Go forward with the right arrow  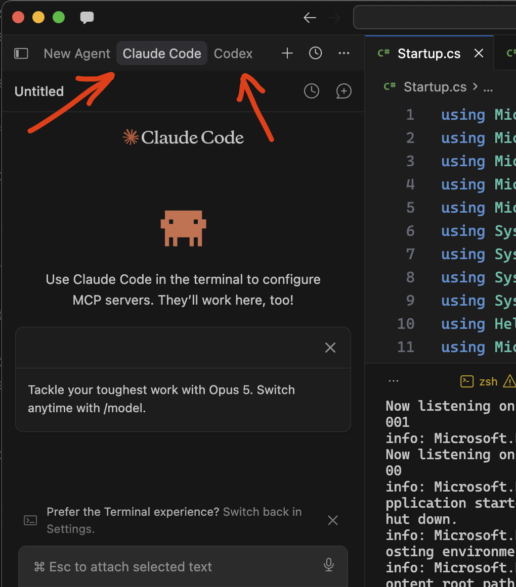click(x=334, y=18)
